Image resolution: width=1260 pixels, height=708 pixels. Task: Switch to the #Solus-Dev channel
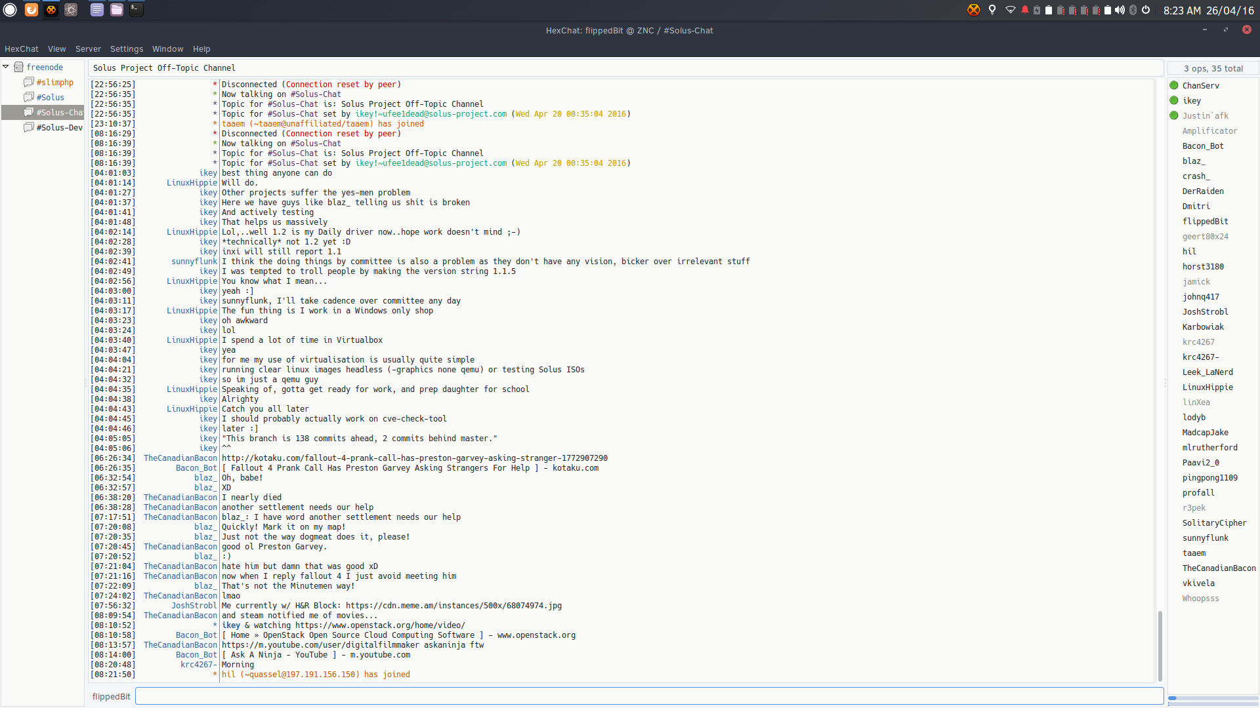(x=60, y=127)
